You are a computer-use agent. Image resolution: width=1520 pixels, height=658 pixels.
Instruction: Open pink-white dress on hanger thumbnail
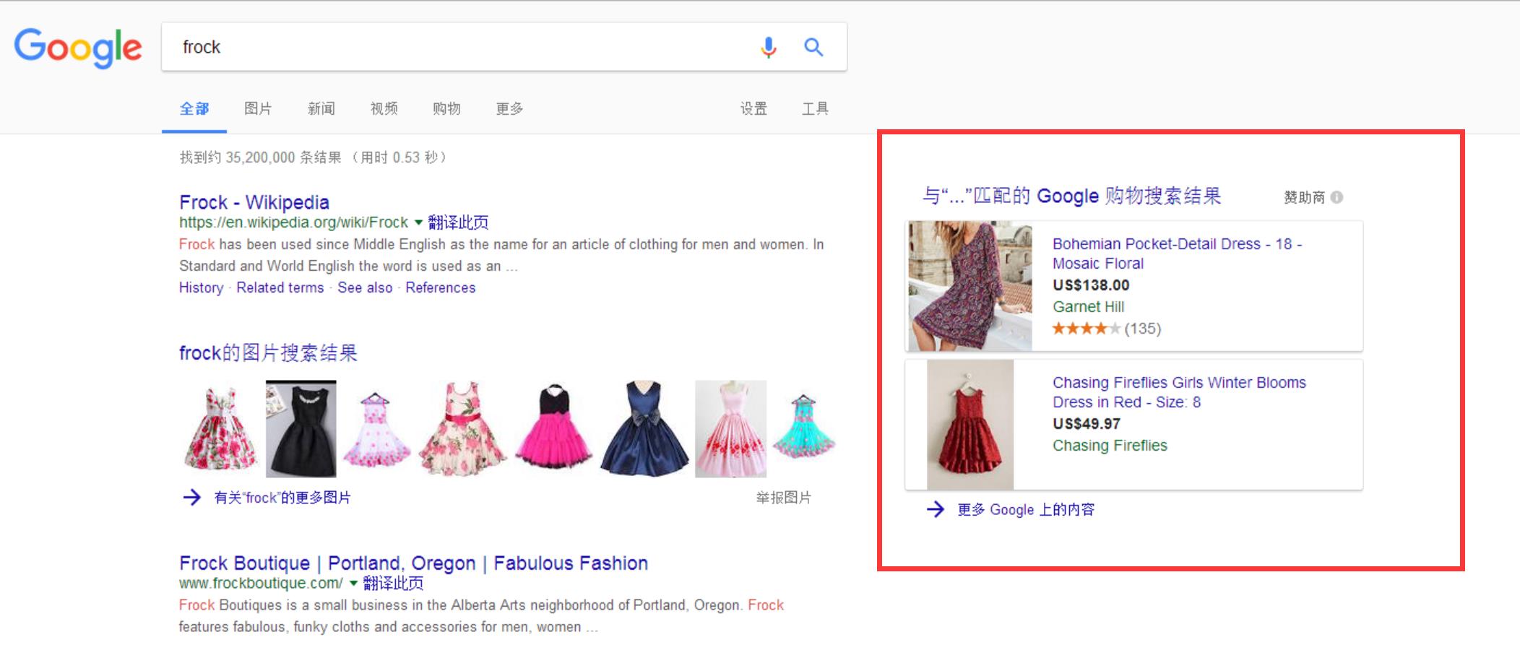[376, 429]
